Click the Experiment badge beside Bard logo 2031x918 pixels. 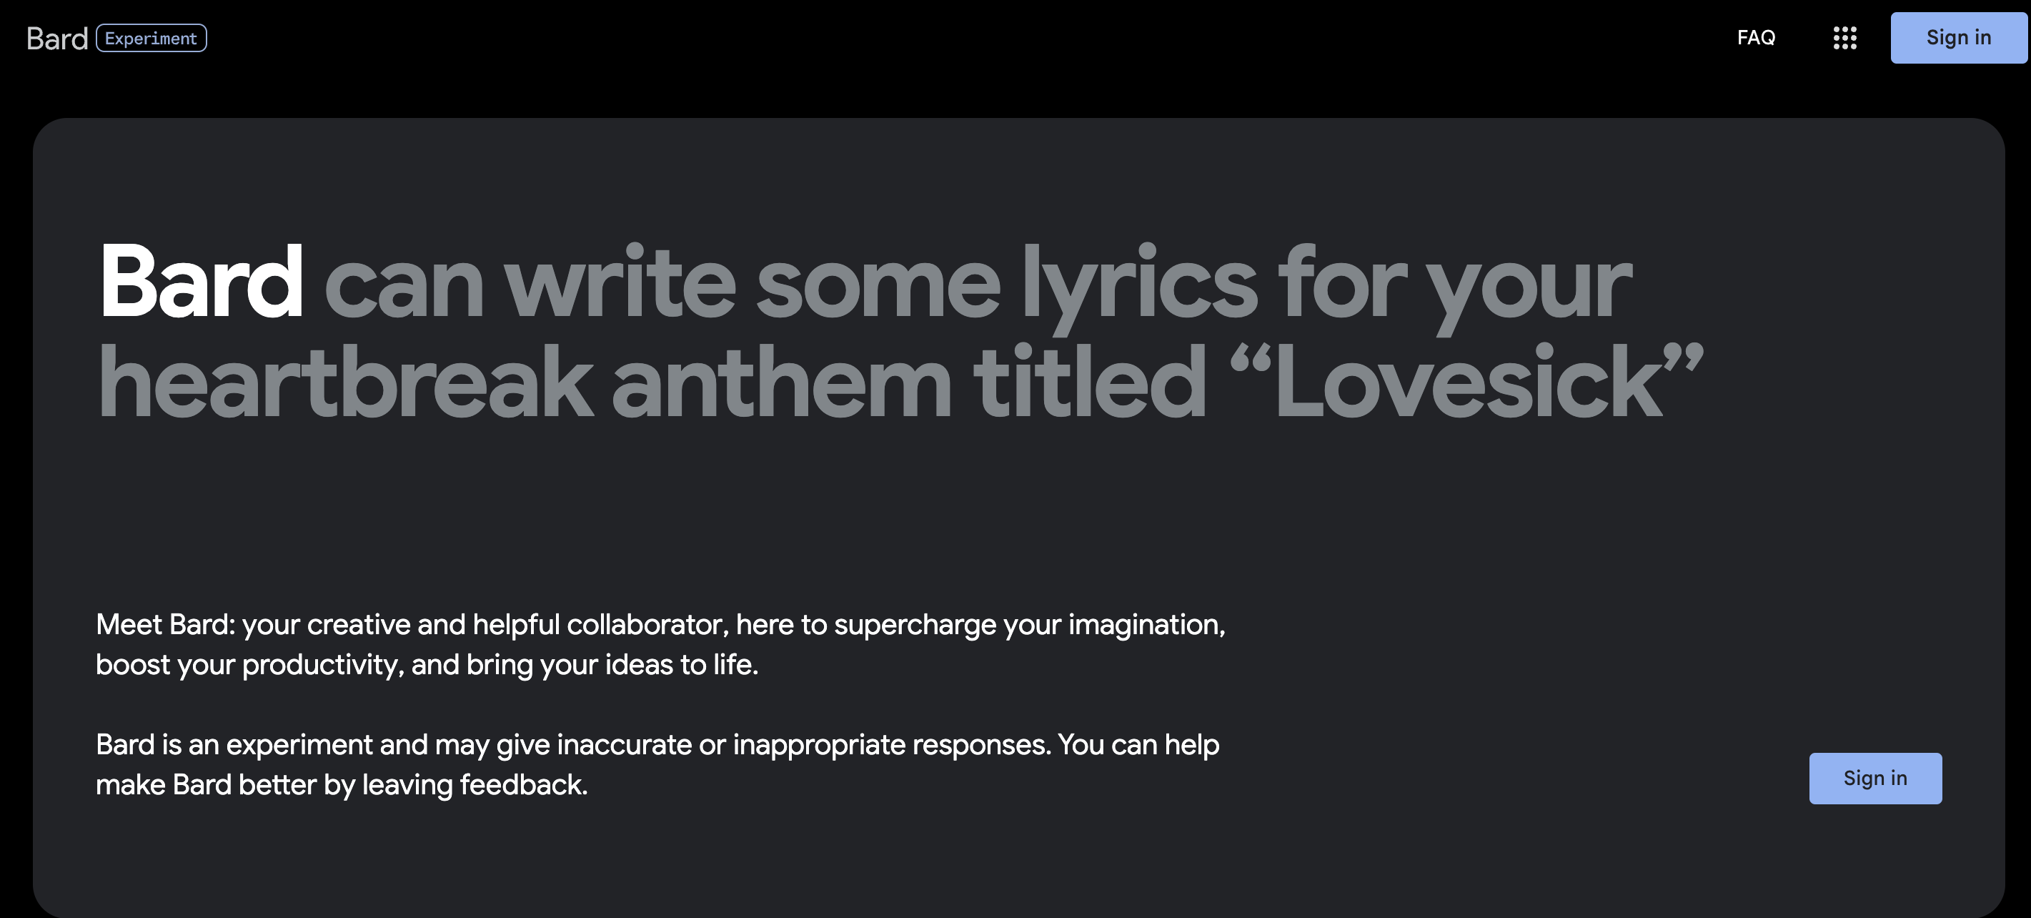(152, 39)
